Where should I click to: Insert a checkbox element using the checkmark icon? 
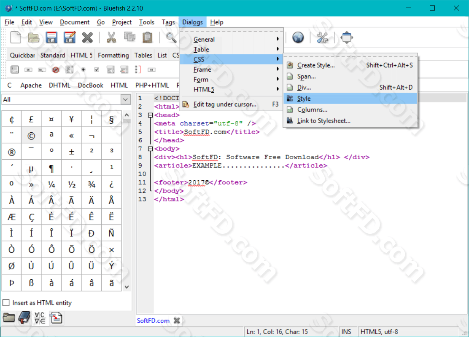[97, 70]
